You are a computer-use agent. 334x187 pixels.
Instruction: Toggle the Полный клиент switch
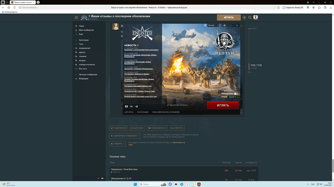click(x=235, y=93)
